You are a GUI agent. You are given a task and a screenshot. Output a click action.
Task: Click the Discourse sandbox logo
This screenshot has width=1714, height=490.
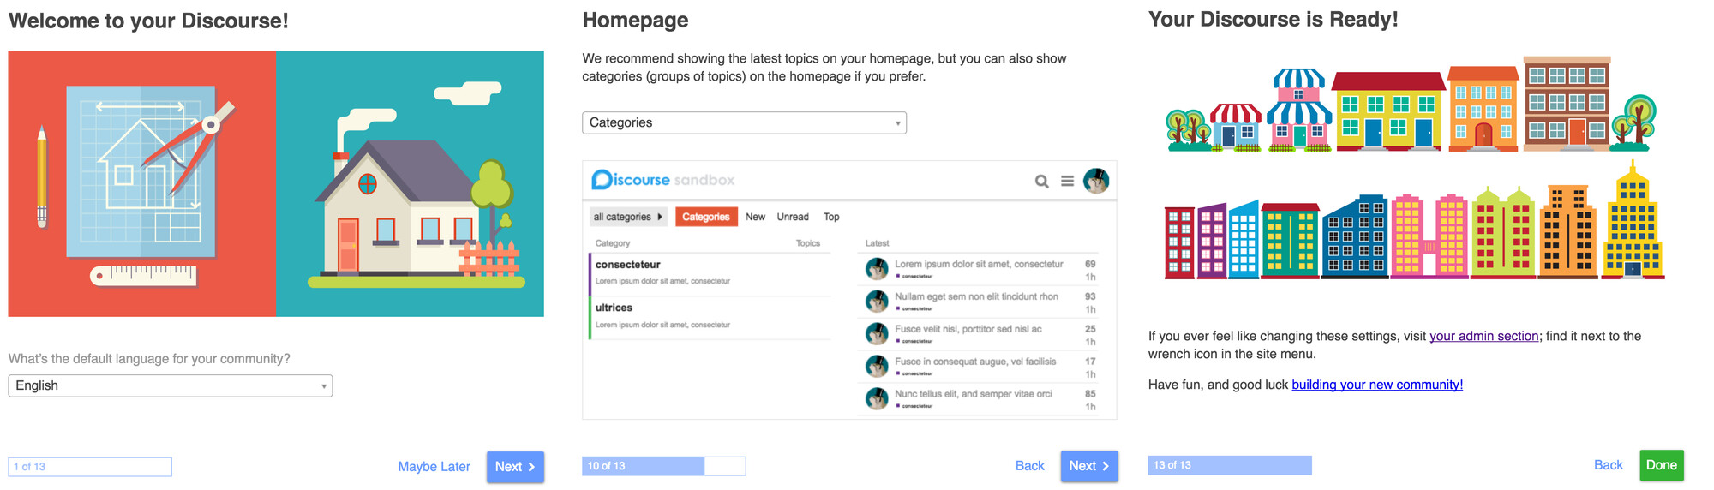point(662,180)
